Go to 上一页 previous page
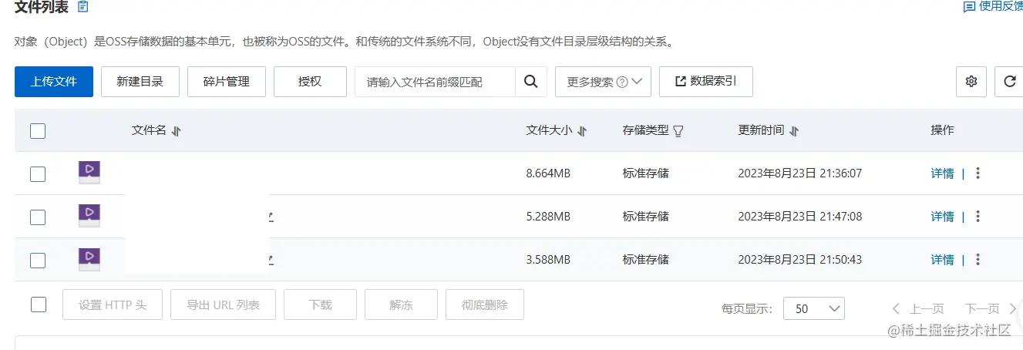 click(x=918, y=308)
